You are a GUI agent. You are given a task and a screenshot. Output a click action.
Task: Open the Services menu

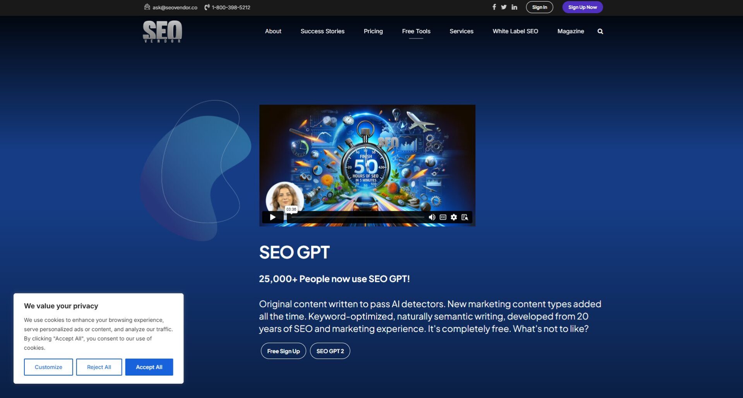pyautogui.click(x=461, y=31)
